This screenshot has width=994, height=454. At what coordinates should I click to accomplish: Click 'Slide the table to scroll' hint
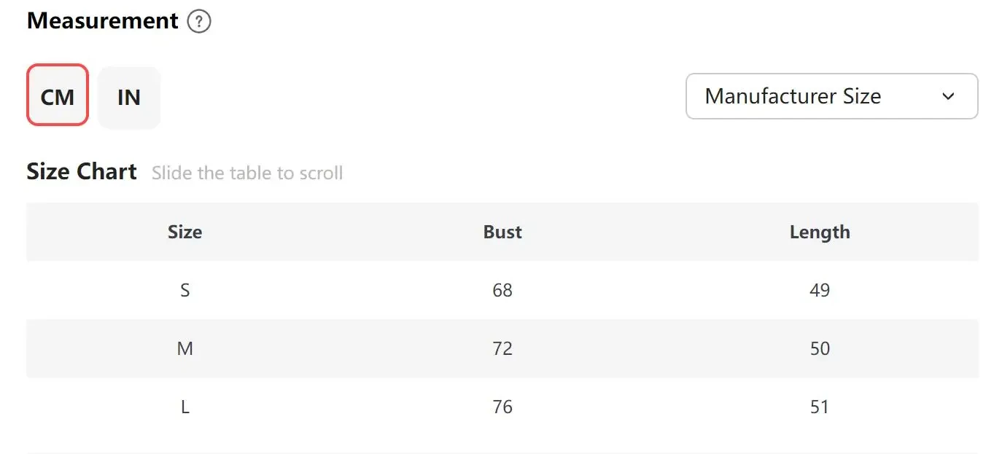247,173
